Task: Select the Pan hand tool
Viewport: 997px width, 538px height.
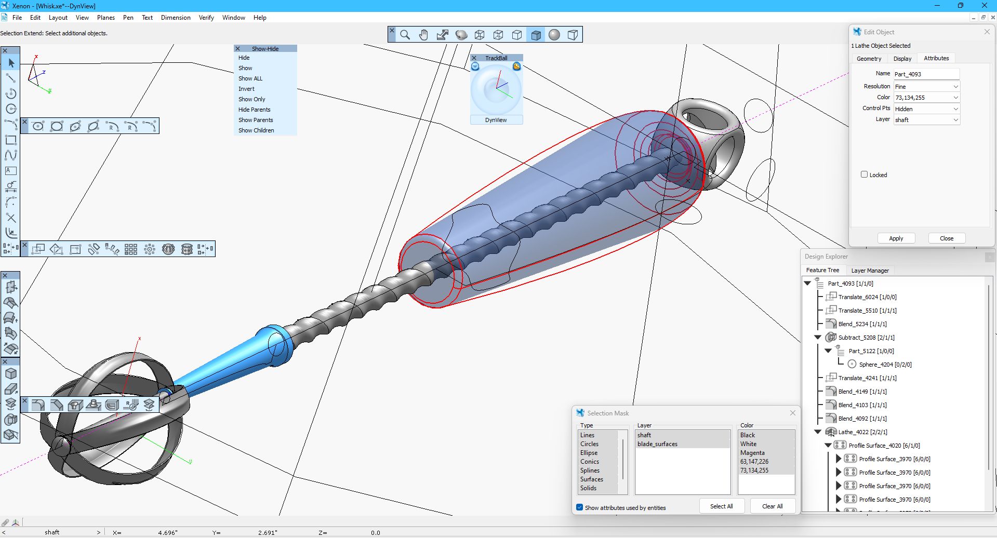Action: (x=424, y=35)
